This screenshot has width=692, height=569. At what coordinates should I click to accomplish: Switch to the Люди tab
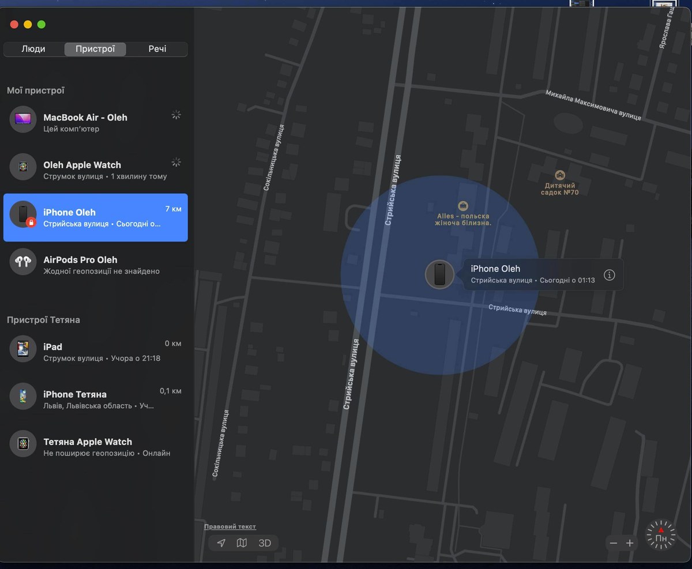pos(33,49)
